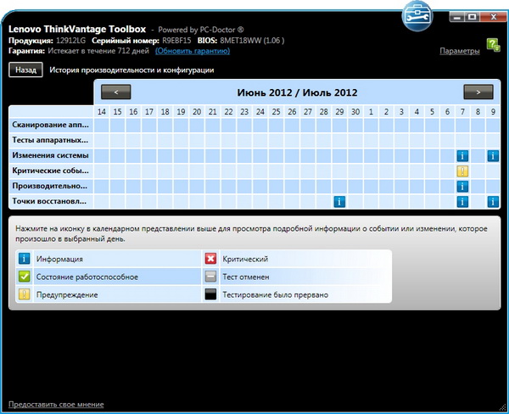Open system changes info icon on July 9

click(x=493, y=156)
